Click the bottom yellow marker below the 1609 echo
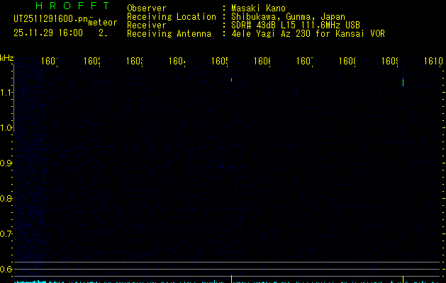 click(403, 279)
